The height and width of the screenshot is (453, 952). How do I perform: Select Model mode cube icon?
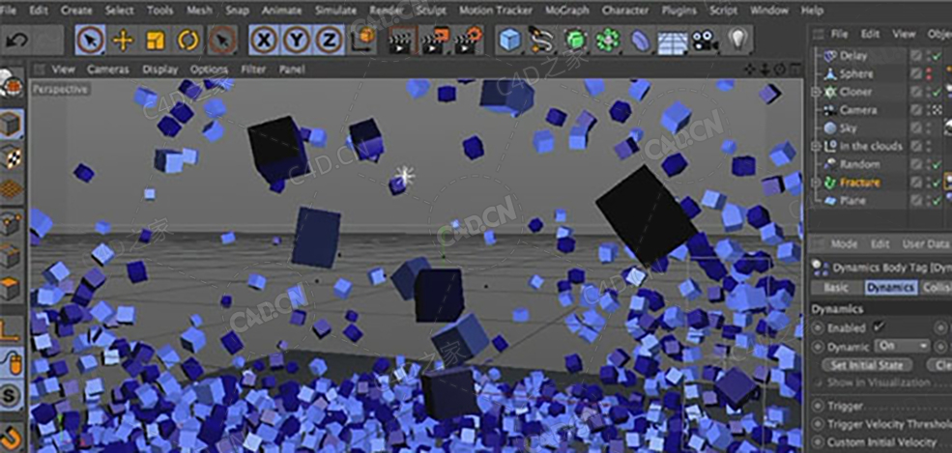pyautogui.click(x=12, y=124)
